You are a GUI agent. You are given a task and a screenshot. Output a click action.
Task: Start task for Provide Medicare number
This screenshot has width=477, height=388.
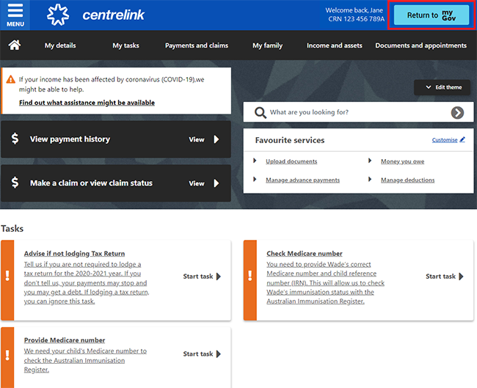coord(202,354)
